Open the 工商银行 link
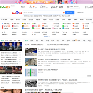This screenshot has width=93, height=93. tap(44, 34)
